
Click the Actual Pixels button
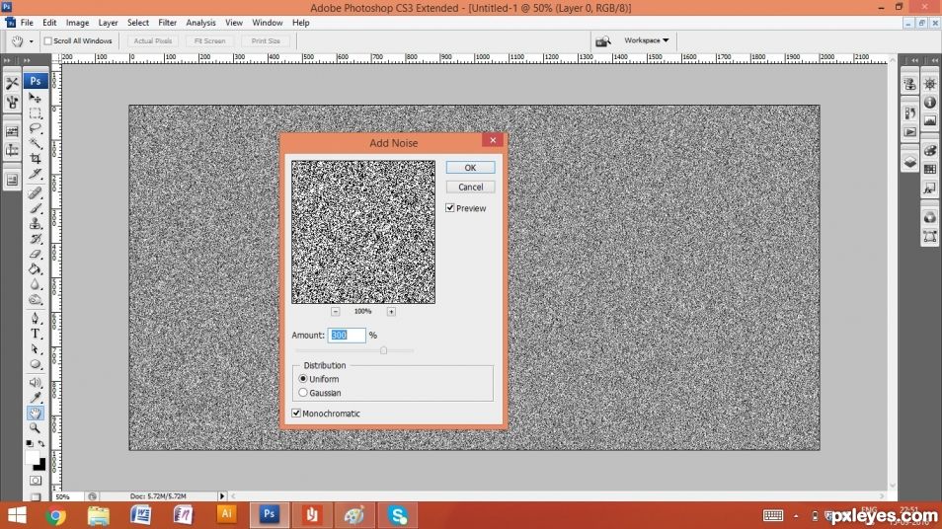click(153, 40)
